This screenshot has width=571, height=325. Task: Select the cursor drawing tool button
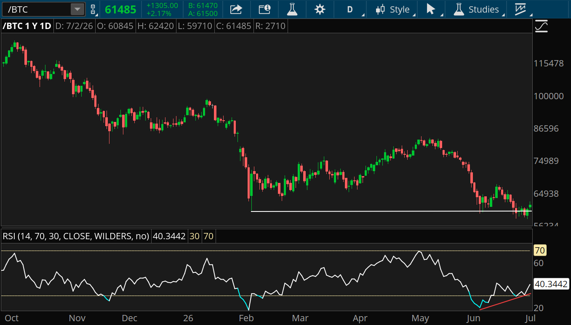point(431,9)
